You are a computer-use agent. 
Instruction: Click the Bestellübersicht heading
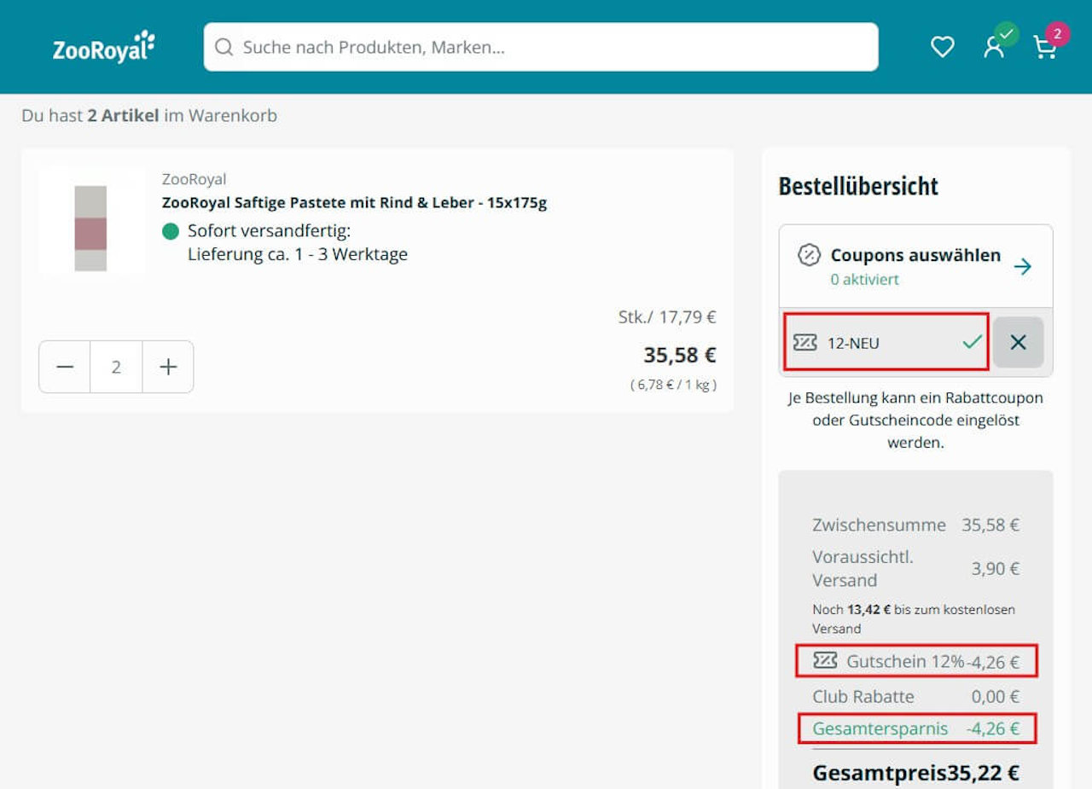click(x=858, y=186)
